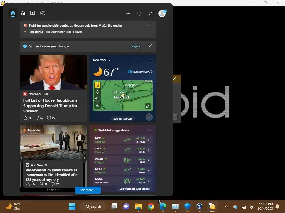
Task: Add NVDA to watchlist
Action: click(149, 181)
